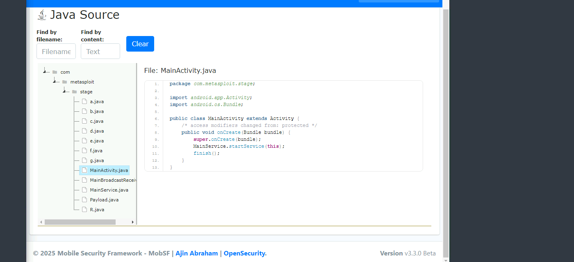The height and width of the screenshot is (262, 574).
Task: Focus the Find by filename input
Action: point(56,51)
